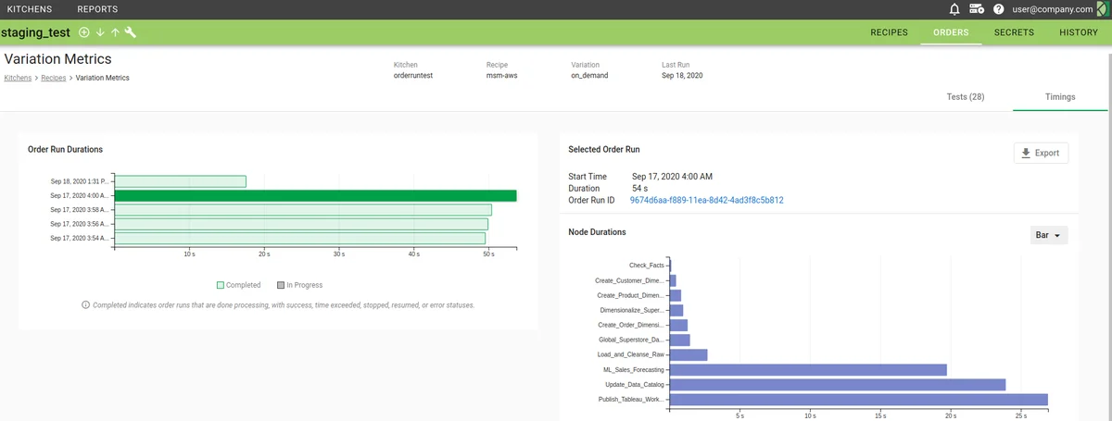Toggle the Completed legend item
Viewport: 1112px width, 421px height.
(x=239, y=285)
